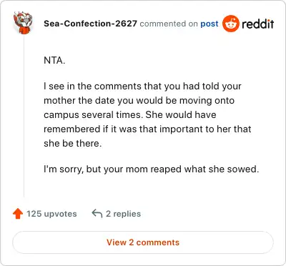Click the reply arrow icon
Viewport: 286px width, 266px height.
[x=97, y=214]
